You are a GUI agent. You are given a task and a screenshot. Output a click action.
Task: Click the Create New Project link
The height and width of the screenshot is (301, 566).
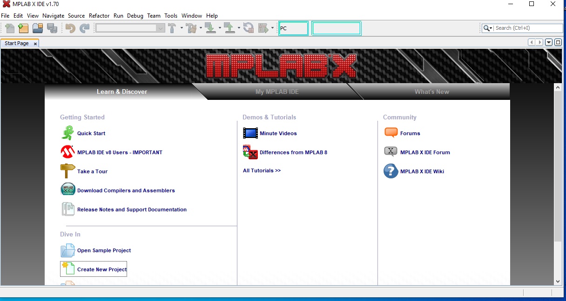102,269
